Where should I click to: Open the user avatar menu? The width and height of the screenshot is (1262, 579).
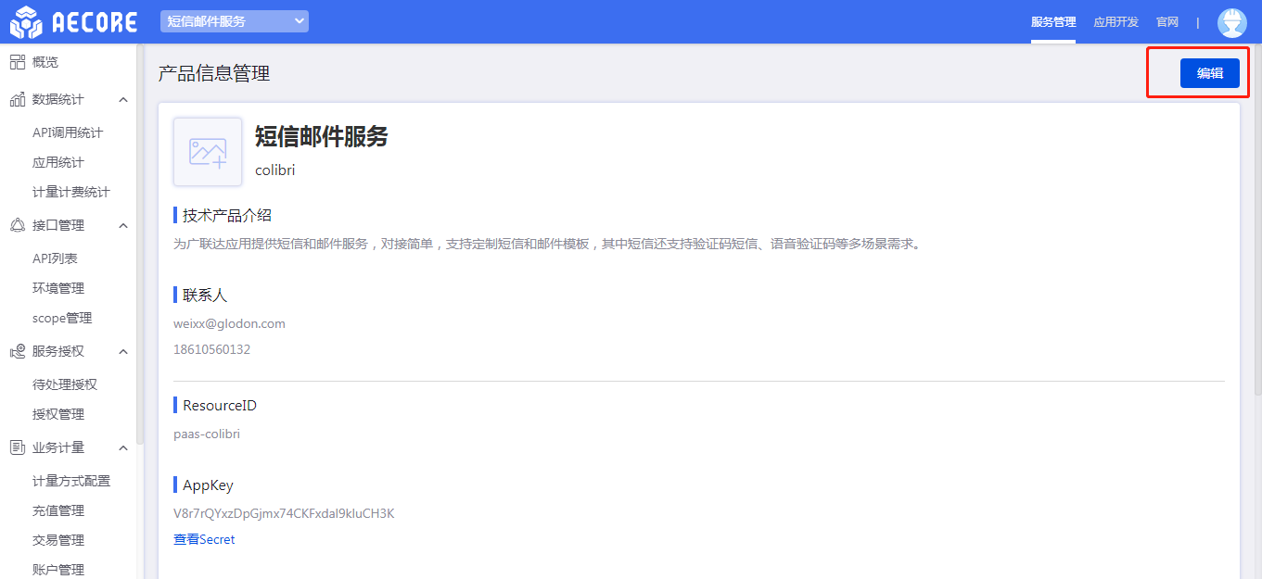click(x=1232, y=22)
